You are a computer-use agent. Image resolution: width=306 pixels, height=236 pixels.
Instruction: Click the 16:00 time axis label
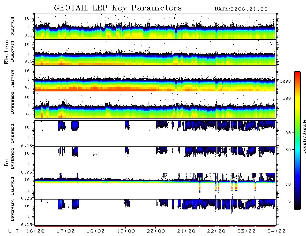36,231
